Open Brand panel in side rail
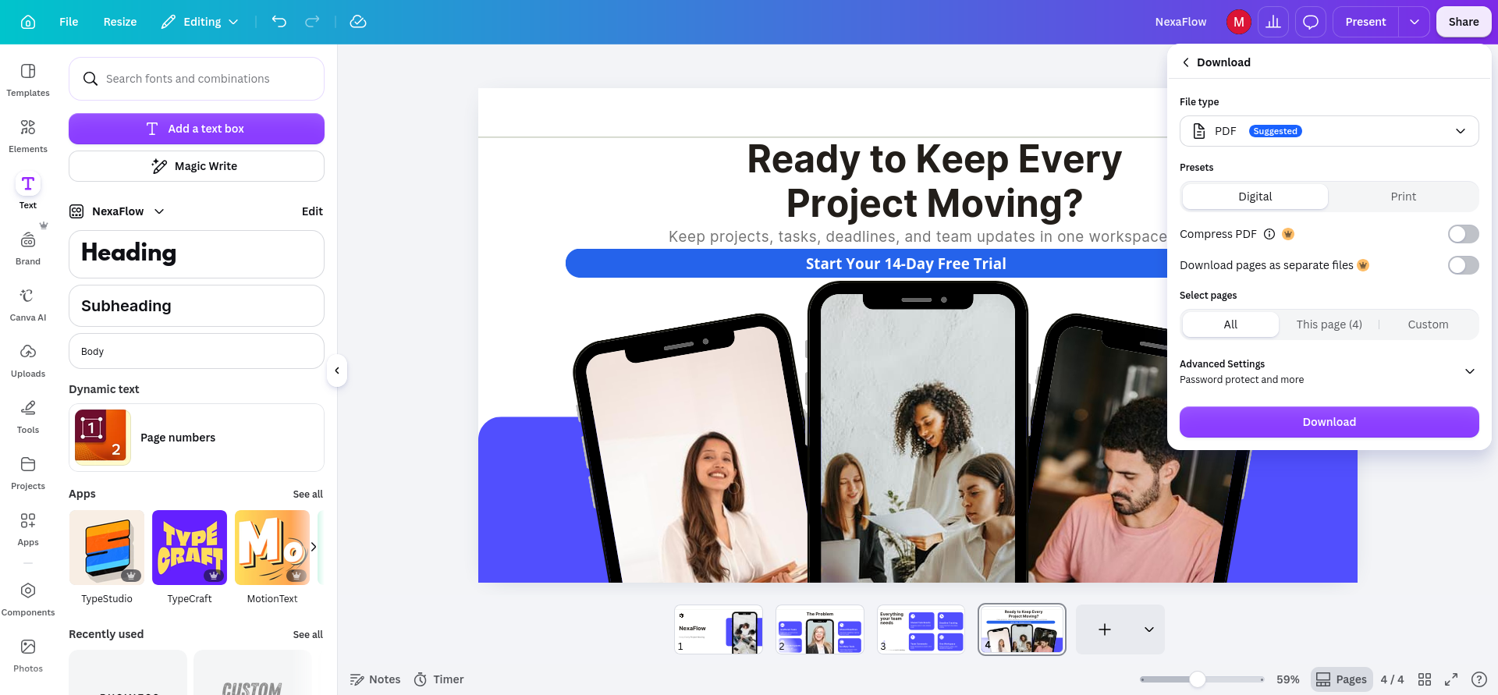Image resolution: width=1498 pixels, height=695 pixels. coord(28,248)
